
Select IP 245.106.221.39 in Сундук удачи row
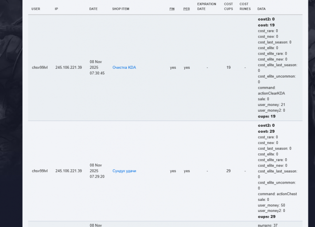coord(69,171)
